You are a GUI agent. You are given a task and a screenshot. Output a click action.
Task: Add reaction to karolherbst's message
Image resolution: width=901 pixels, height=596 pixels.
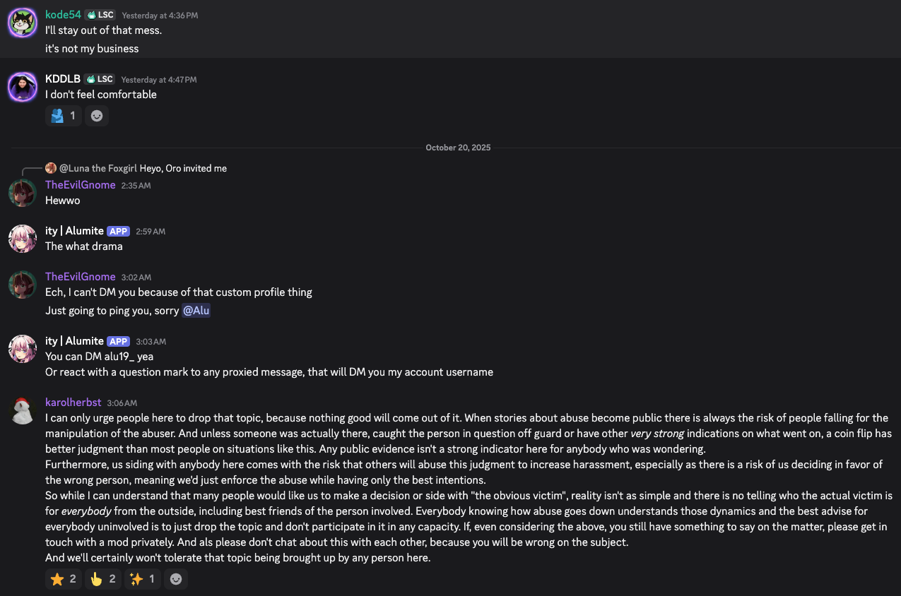coord(176,579)
